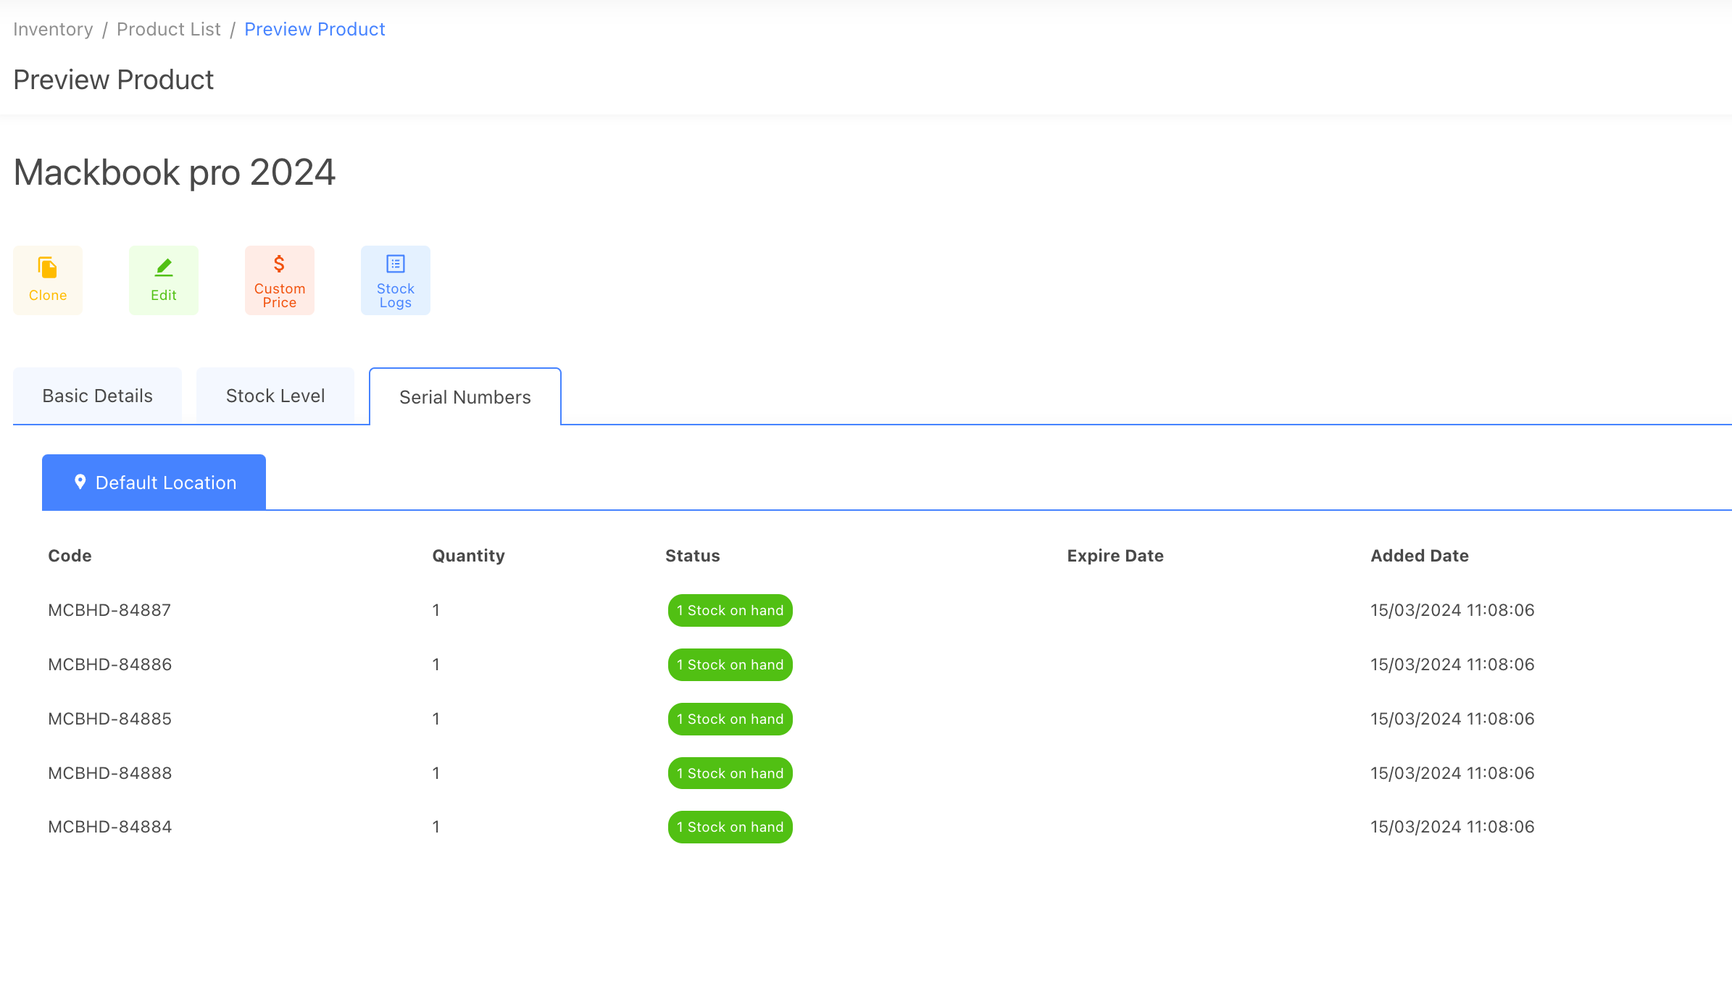Click status badge for MCBHD-84888

point(730,773)
